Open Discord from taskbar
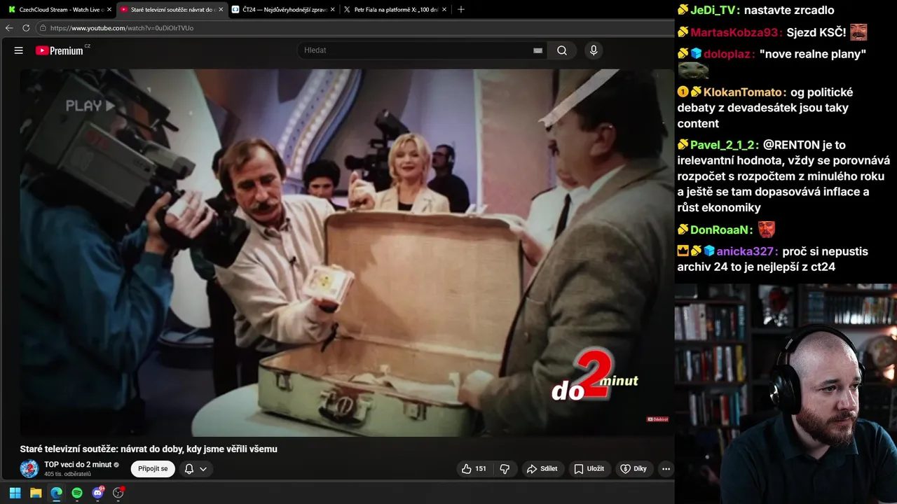897x504 pixels. coord(98,493)
